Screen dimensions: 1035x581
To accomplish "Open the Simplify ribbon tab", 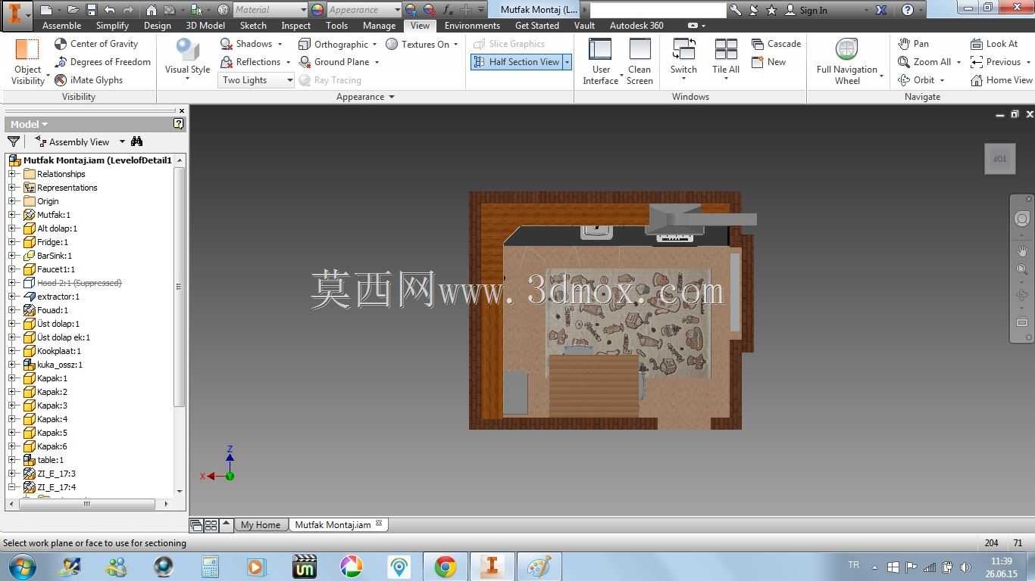I will point(112,25).
